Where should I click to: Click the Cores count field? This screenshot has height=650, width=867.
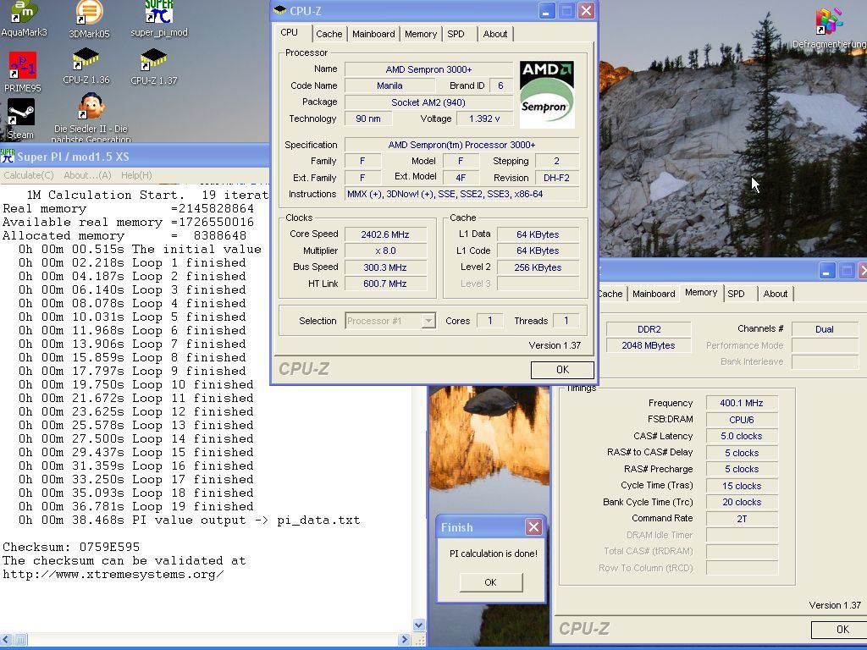[489, 321]
